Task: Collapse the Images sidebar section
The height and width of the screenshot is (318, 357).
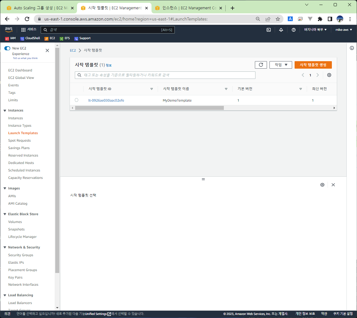Action: click(x=5, y=189)
